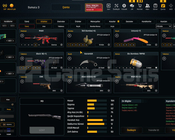The width and height of the screenshot is (175, 140).
Task: Toggle slot 5 on the M4A1 card
Action: tap(35, 45)
